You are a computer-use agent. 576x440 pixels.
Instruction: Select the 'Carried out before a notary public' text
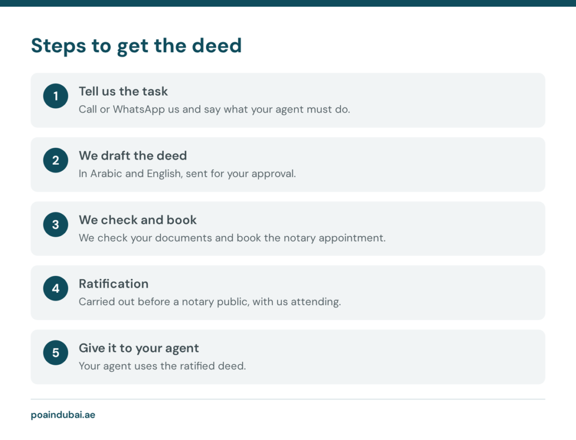click(210, 302)
